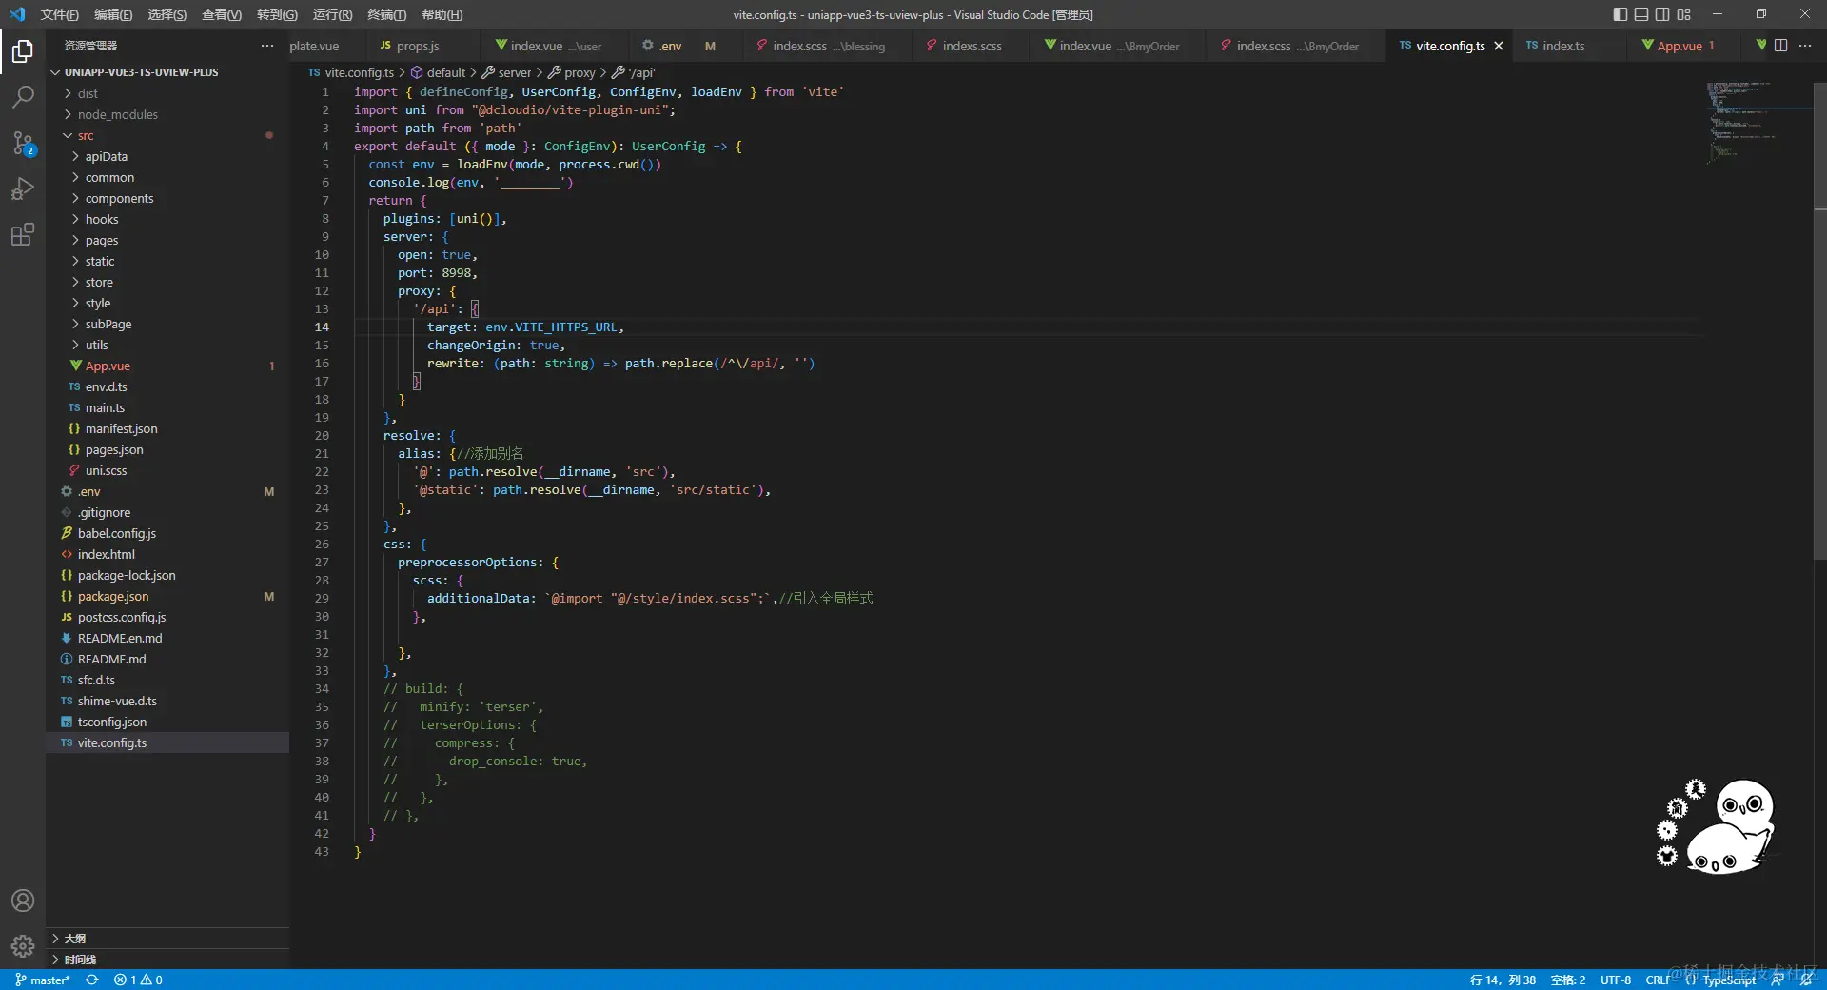Open the 运行(R) menu
Screen dimensions: 1827x990
332,14
